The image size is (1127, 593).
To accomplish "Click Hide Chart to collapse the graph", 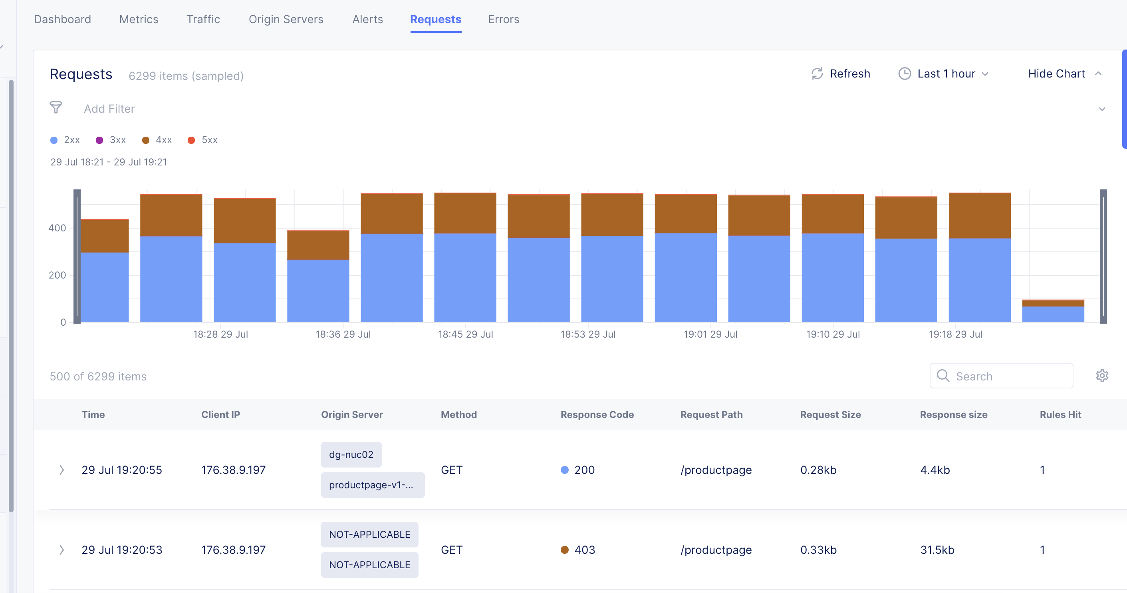I will pos(1058,74).
